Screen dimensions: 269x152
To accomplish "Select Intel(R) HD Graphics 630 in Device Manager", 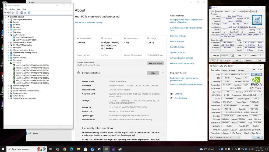I will click(x=25, y=37).
